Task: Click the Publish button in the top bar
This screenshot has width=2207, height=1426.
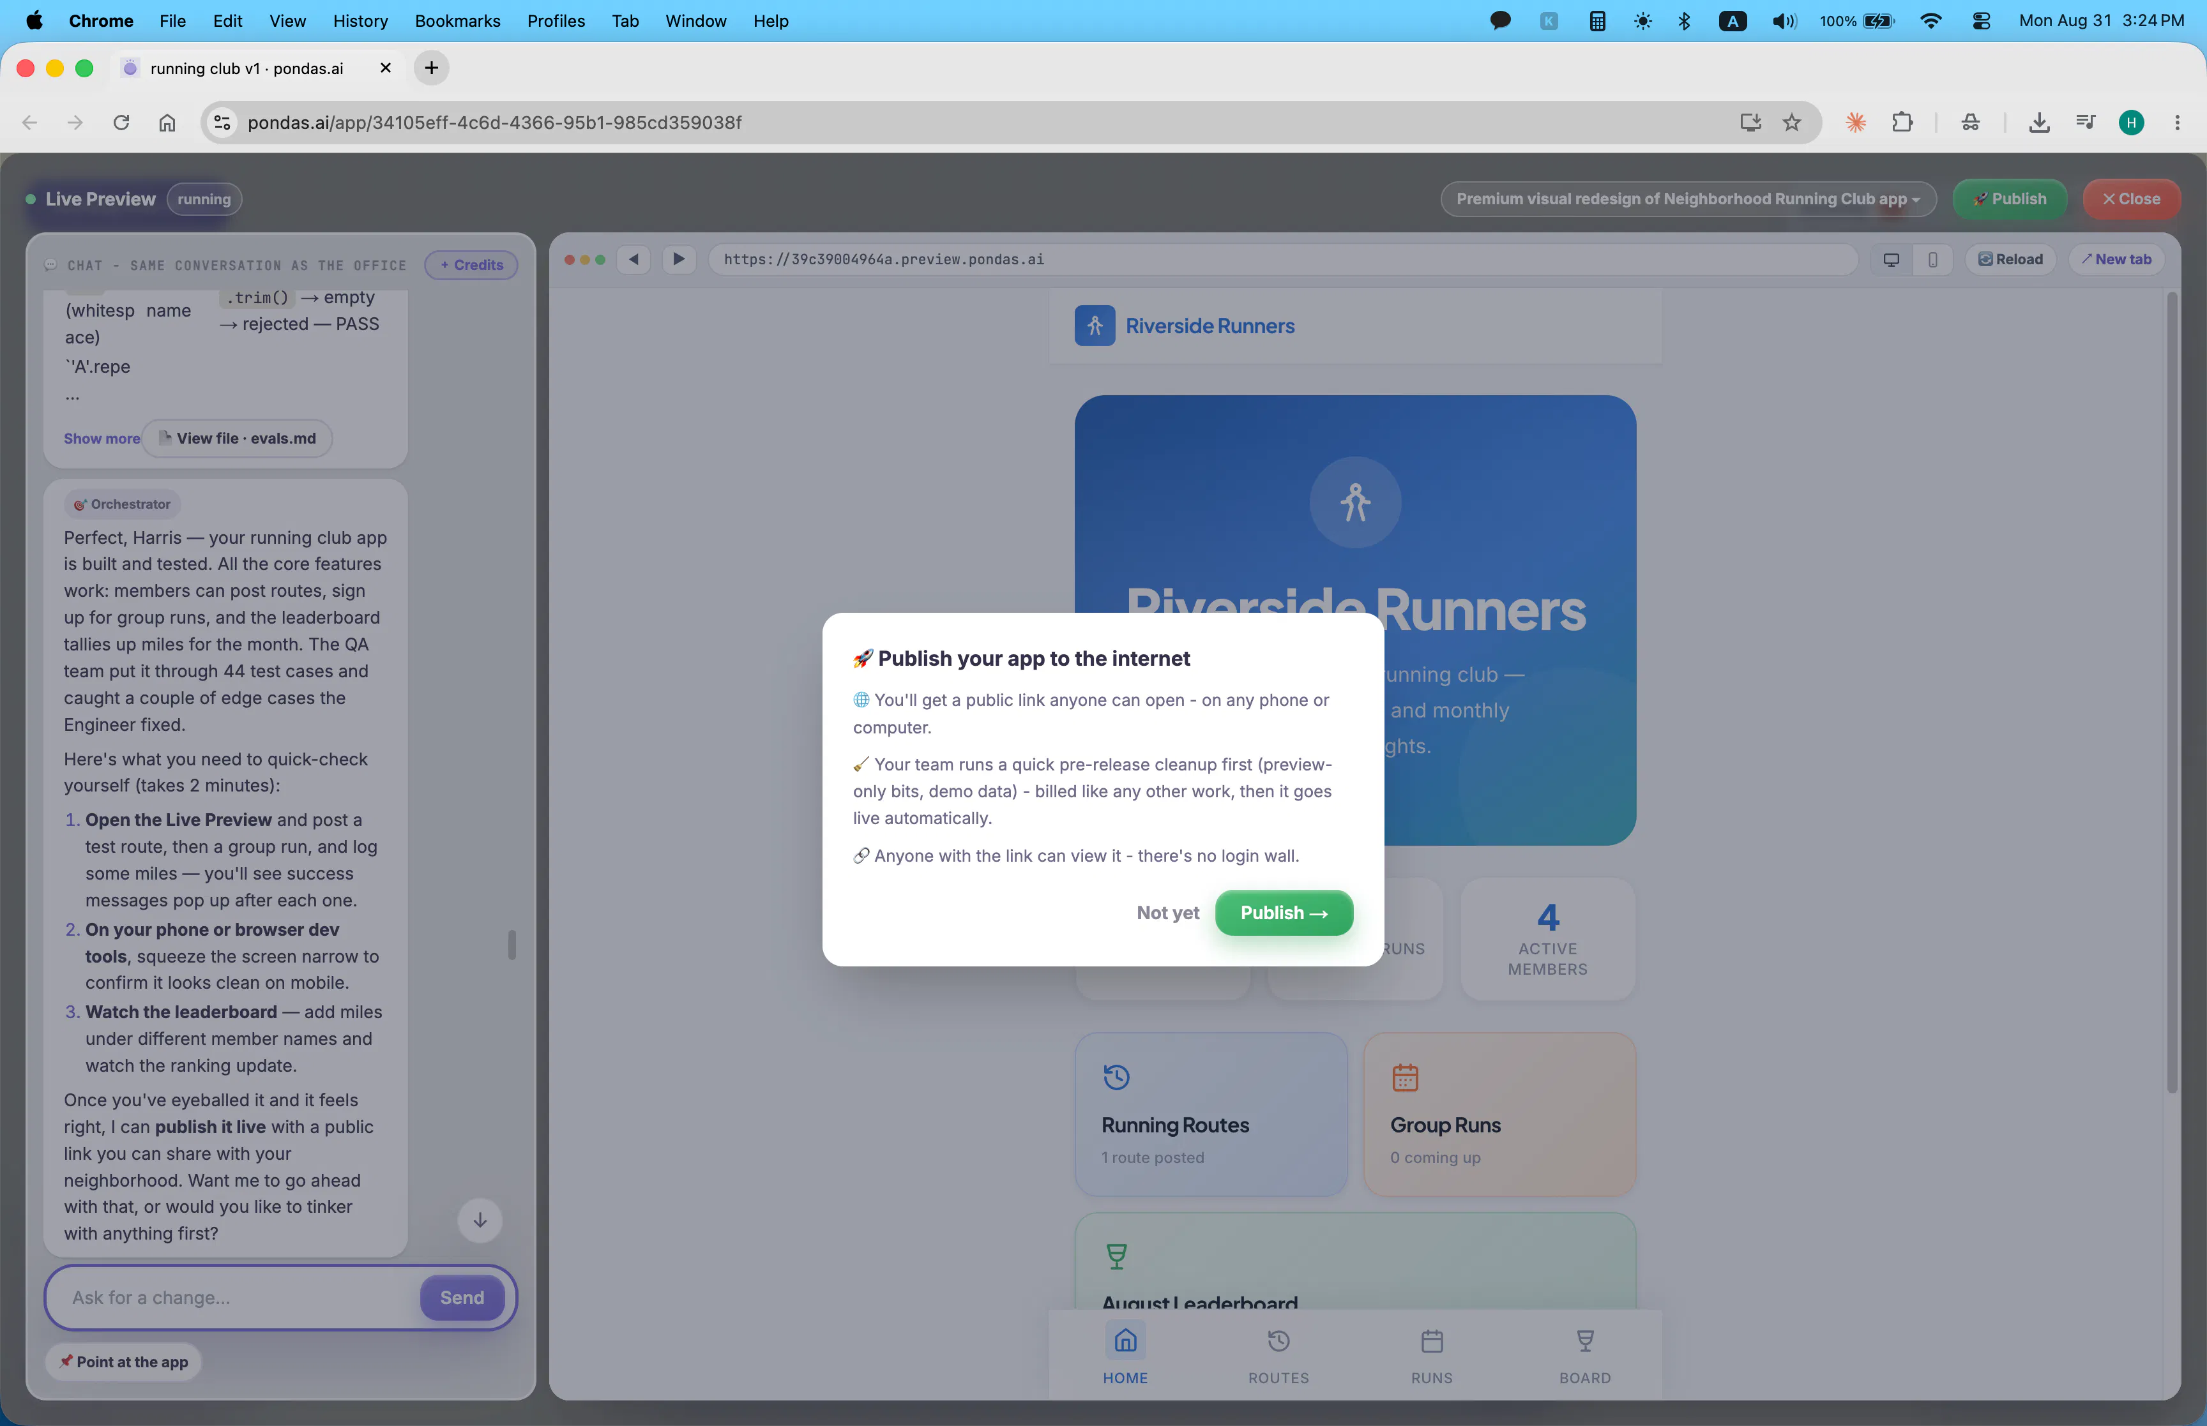Action: pyautogui.click(x=2009, y=199)
